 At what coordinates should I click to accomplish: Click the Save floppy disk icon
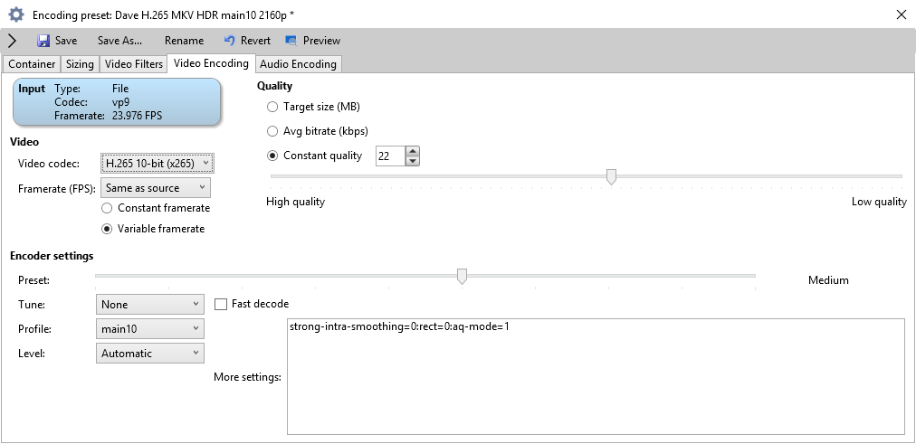point(43,41)
